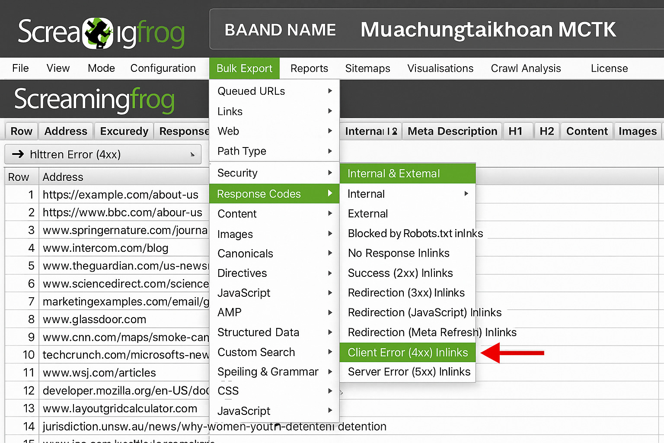Click the www.glassdoor.com address row

(94, 319)
